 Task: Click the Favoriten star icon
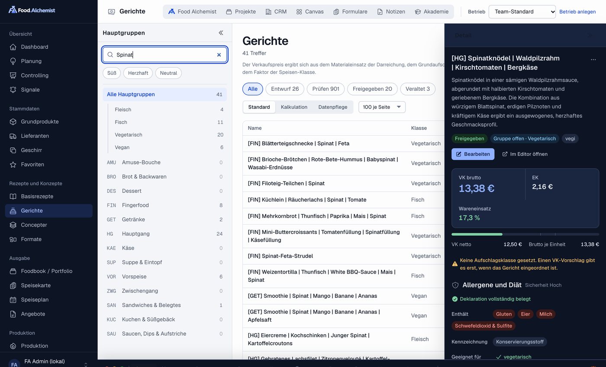coord(13,164)
